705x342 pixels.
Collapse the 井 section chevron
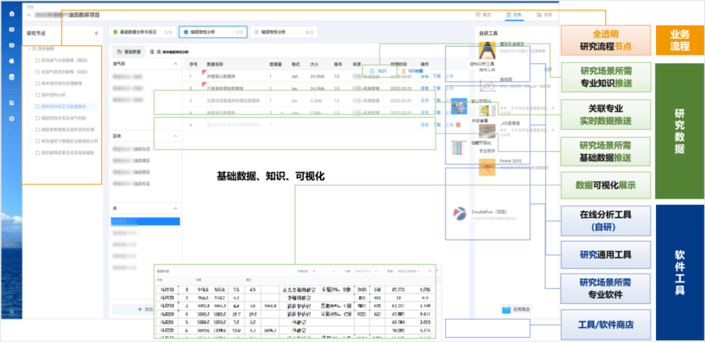tap(175, 208)
